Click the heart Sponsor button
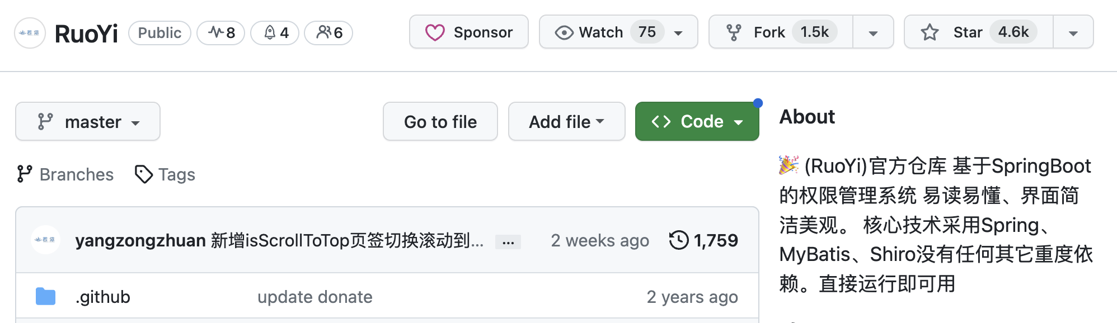 469,32
